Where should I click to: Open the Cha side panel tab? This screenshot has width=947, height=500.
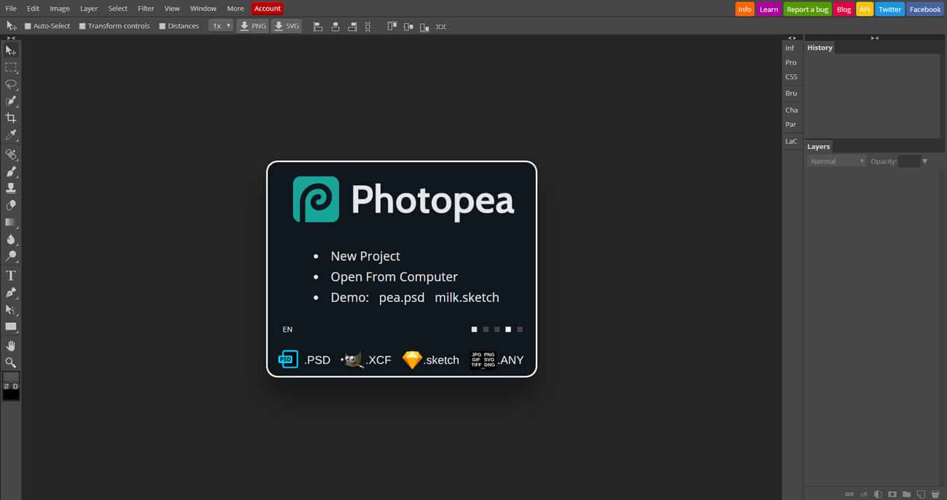click(792, 110)
